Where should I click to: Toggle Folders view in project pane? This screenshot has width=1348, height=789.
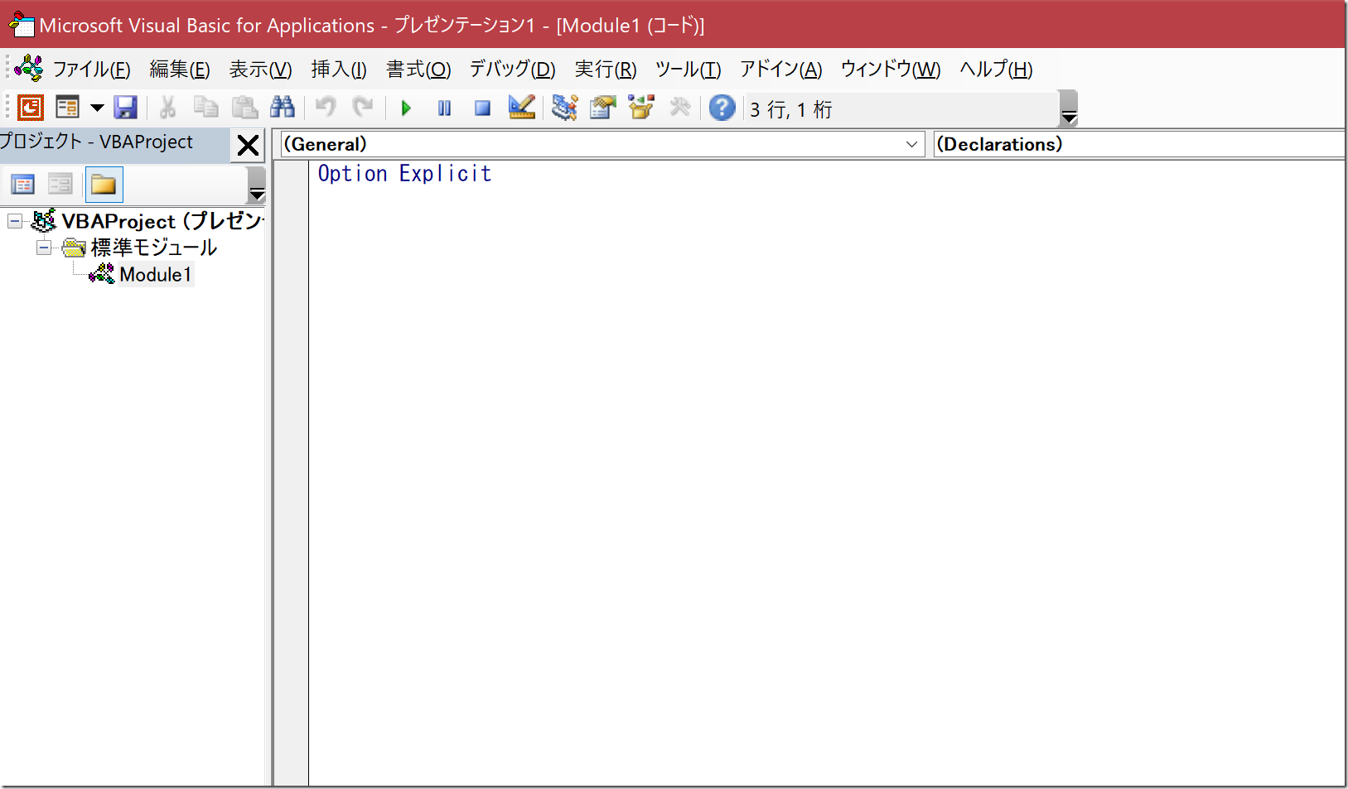pos(104,185)
